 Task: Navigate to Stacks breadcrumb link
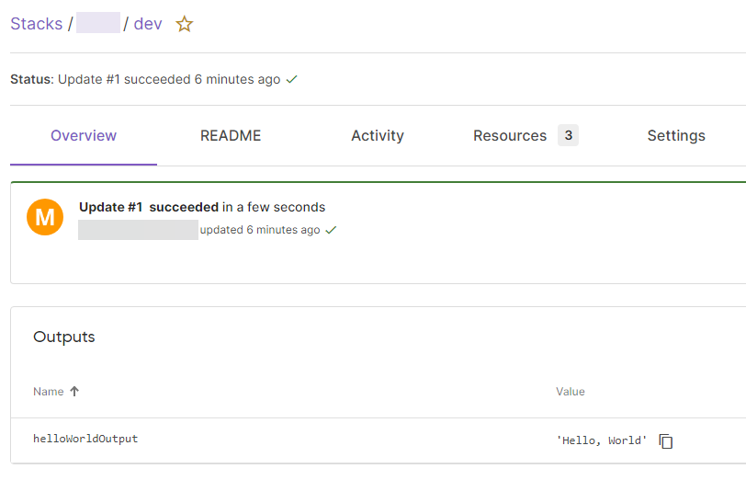(x=37, y=24)
